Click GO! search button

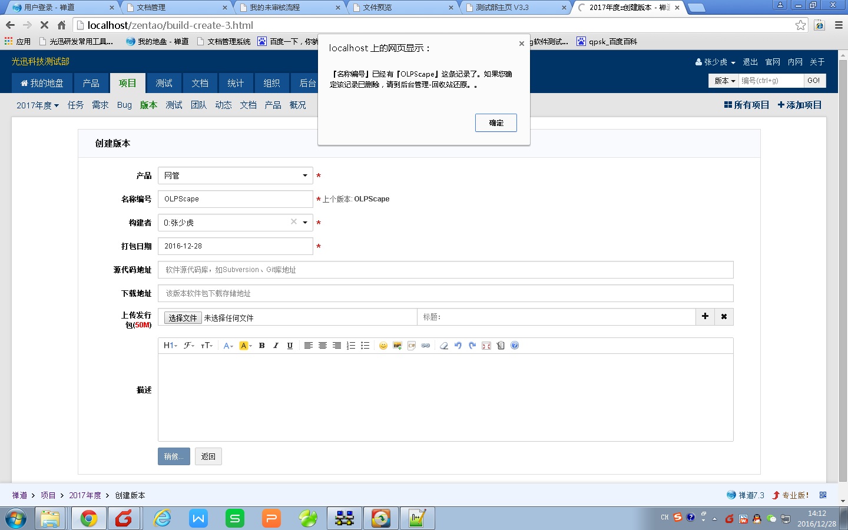(814, 81)
